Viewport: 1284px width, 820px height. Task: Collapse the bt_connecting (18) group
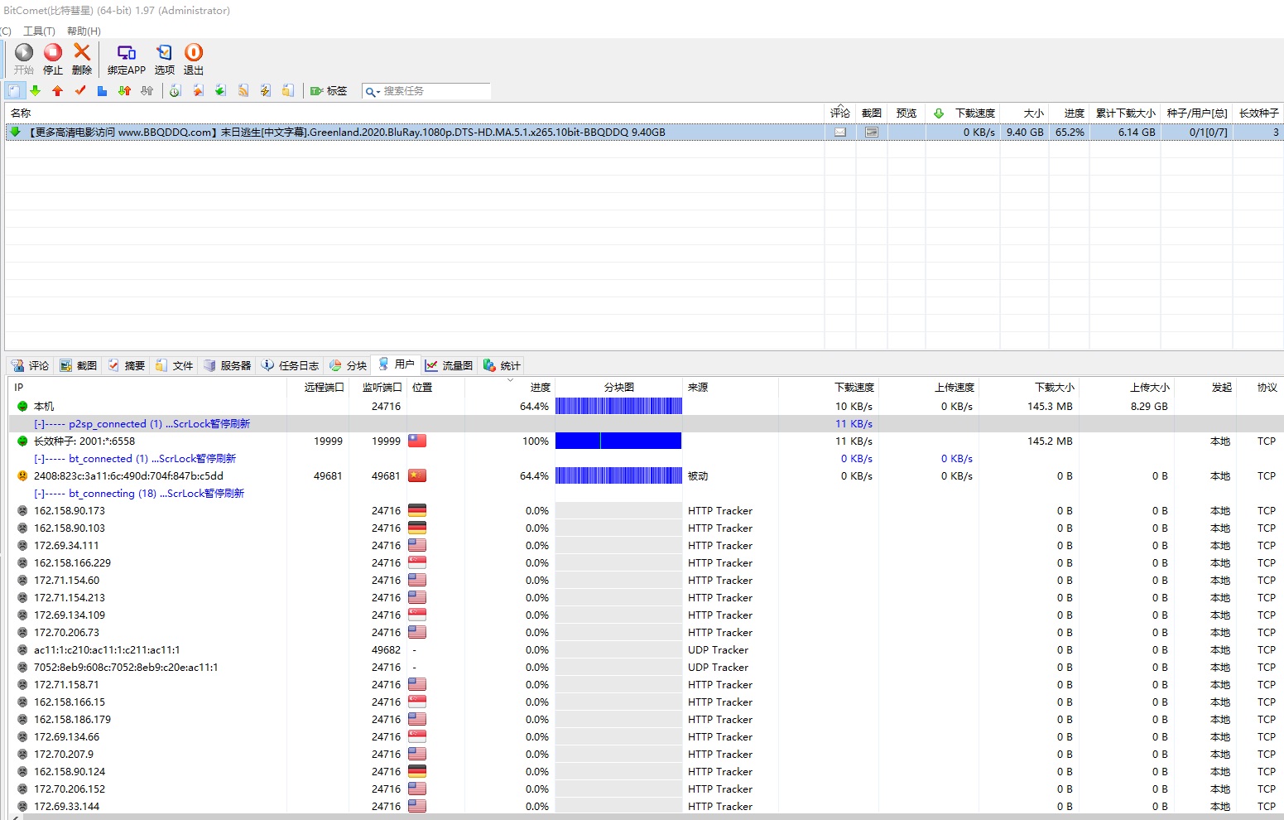(x=39, y=494)
